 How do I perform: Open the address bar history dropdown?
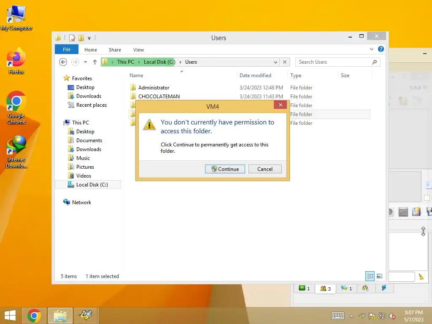point(275,62)
